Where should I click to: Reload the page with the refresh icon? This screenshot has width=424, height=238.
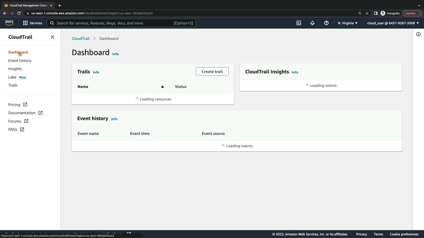(x=19, y=13)
